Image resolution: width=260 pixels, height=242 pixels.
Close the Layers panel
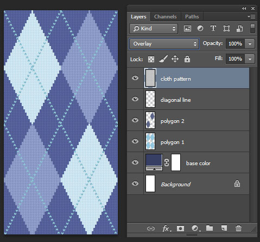pyautogui.click(x=253, y=9)
